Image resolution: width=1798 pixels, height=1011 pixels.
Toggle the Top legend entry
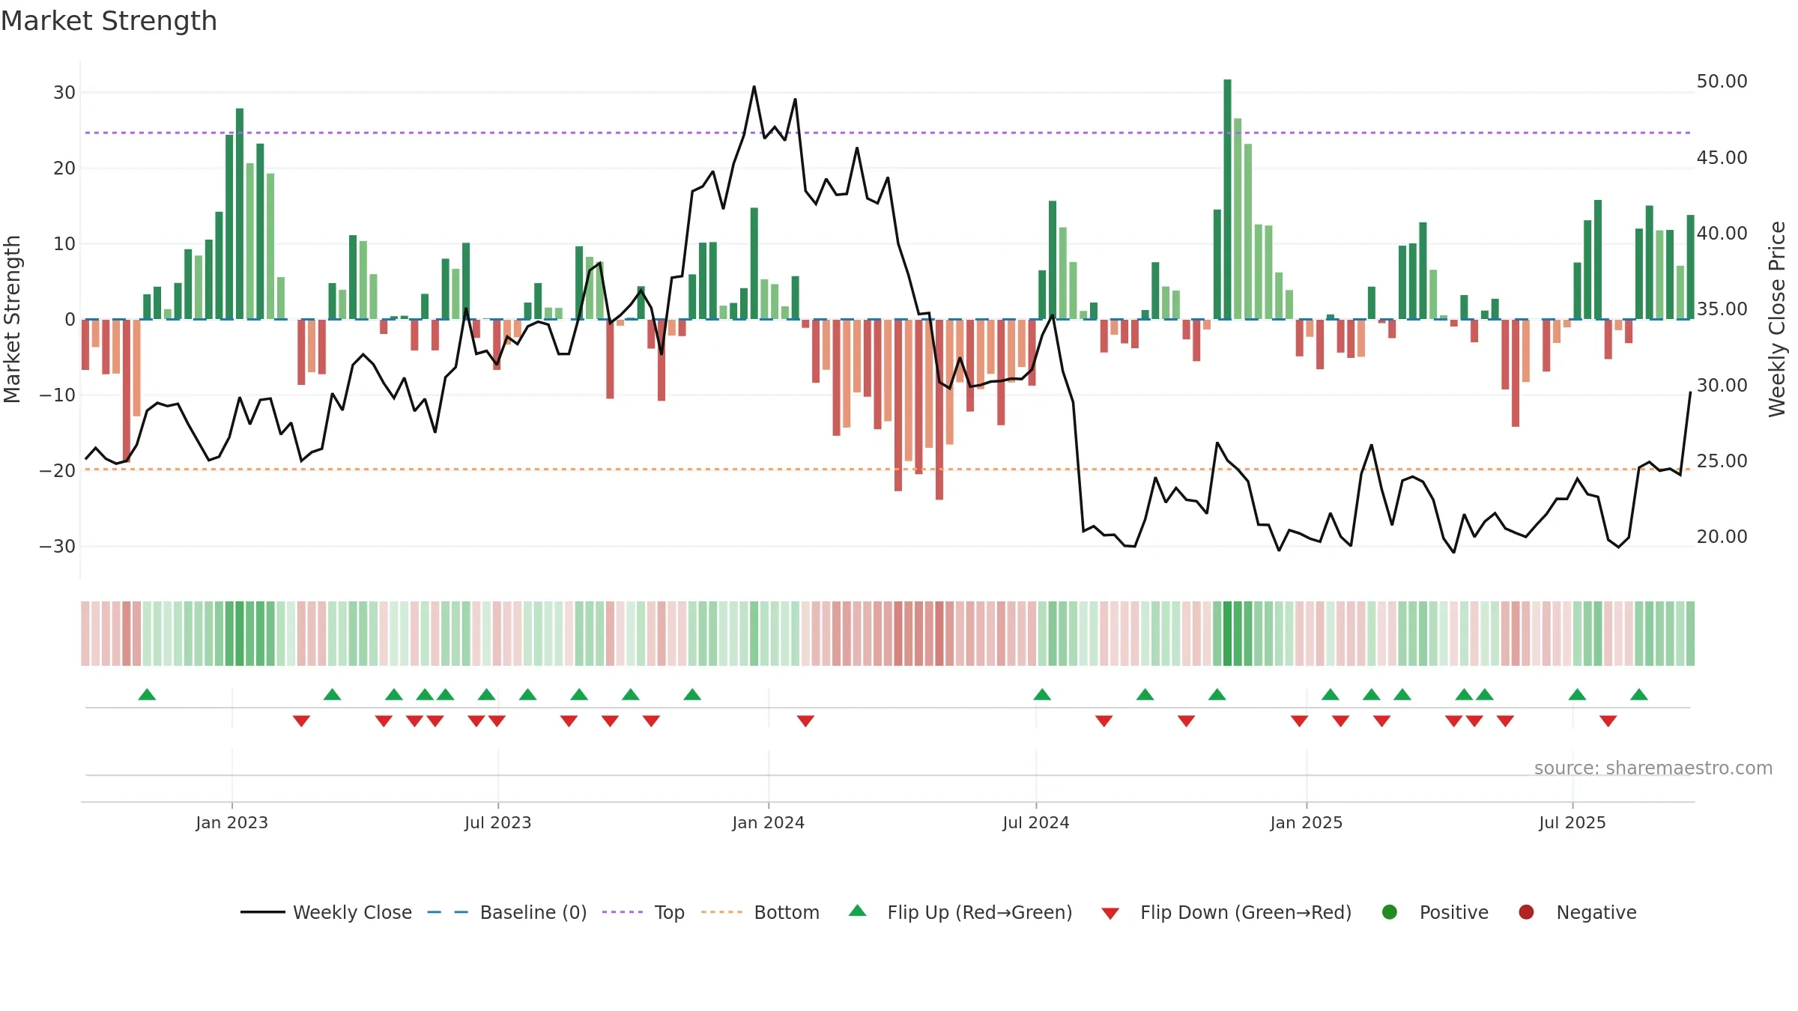[x=643, y=912]
